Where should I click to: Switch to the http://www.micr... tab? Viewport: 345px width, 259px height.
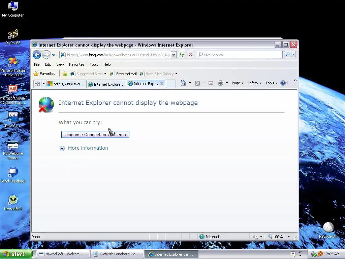point(66,84)
